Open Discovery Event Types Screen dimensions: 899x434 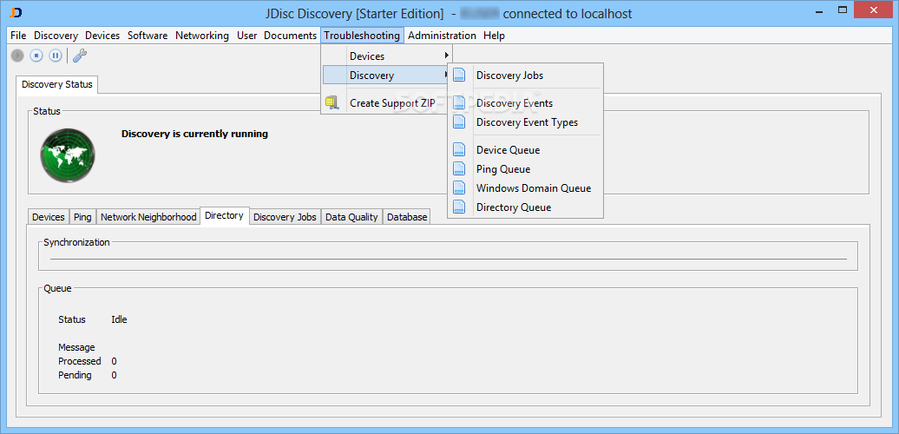pyautogui.click(x=525, y=122)
